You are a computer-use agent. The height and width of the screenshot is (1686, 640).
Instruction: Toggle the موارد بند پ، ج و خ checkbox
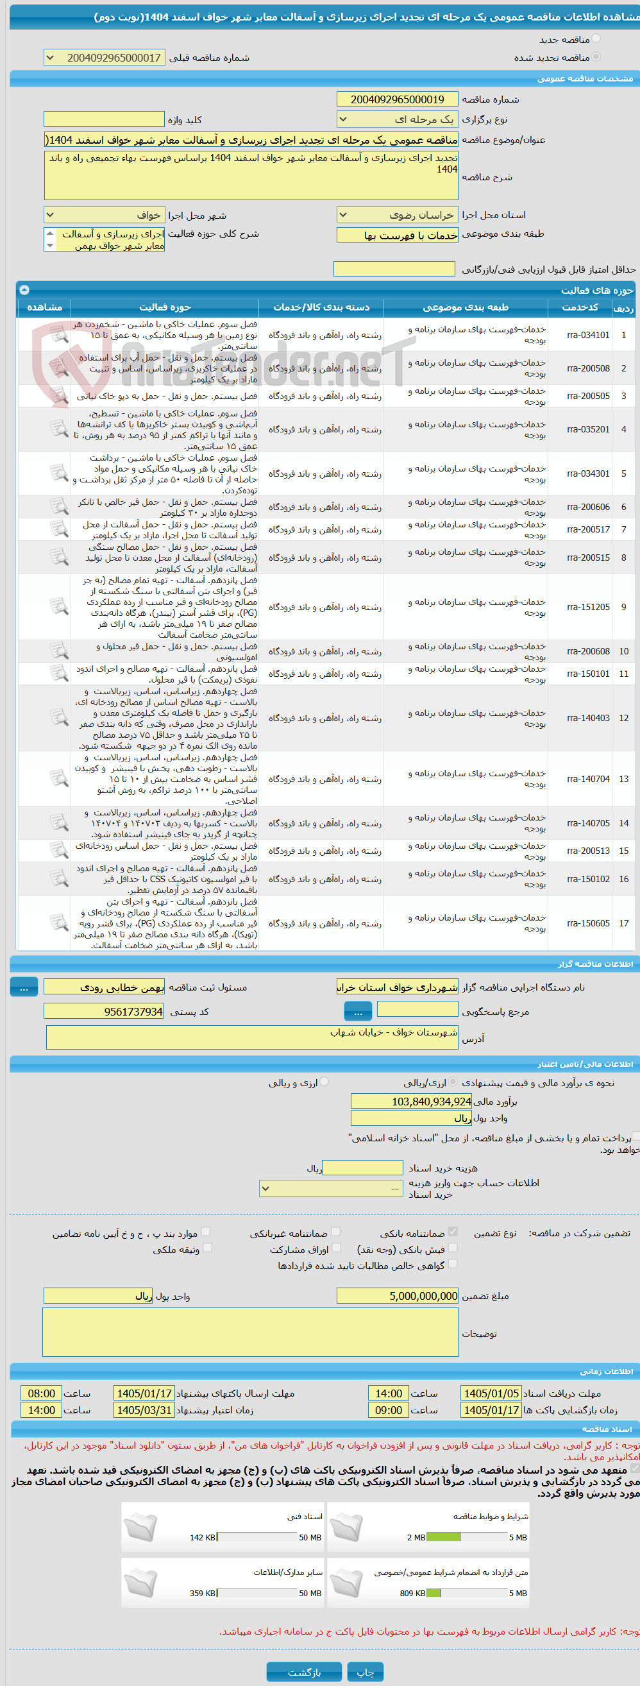[205, 1232]
